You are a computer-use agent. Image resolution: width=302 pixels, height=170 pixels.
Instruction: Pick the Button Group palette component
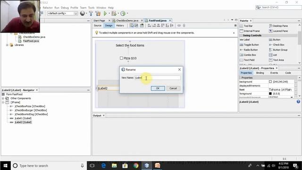[x=278, y=50]
